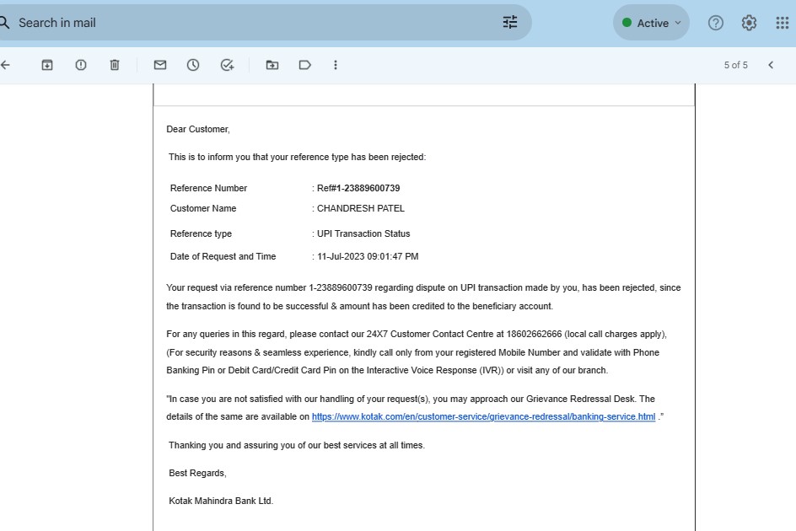796x531 pixels.
Task: Open Gmail settings gear
Action: pos(749,23)
